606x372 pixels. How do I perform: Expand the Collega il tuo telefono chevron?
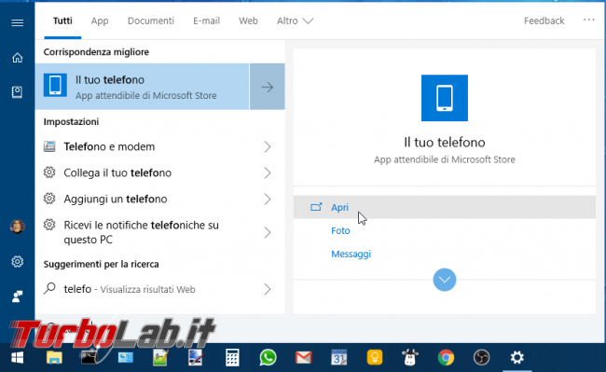(268, 172)
